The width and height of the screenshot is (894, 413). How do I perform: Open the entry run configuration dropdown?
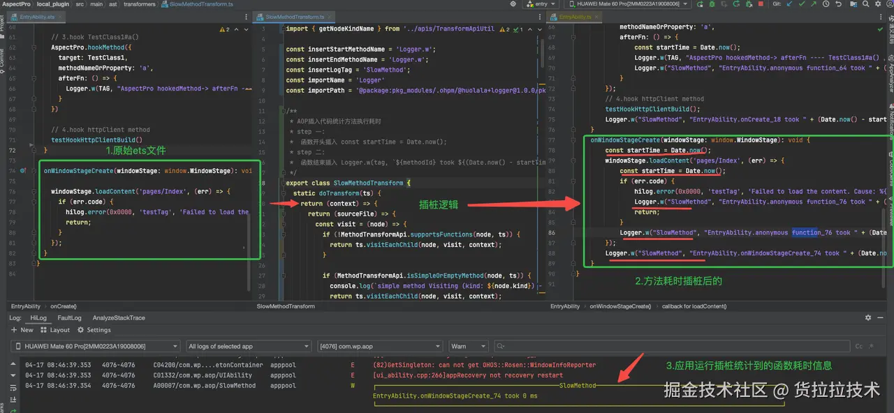(x=541, y=4)
